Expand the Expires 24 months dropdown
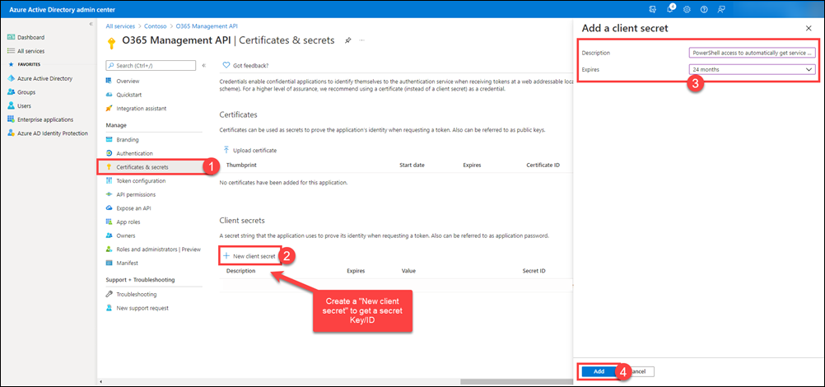825x387 pixels. click(x=753, y=69)
